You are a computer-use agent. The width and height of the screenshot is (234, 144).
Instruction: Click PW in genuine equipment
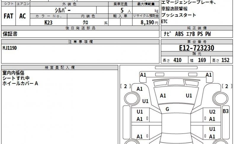coord(208,34)
